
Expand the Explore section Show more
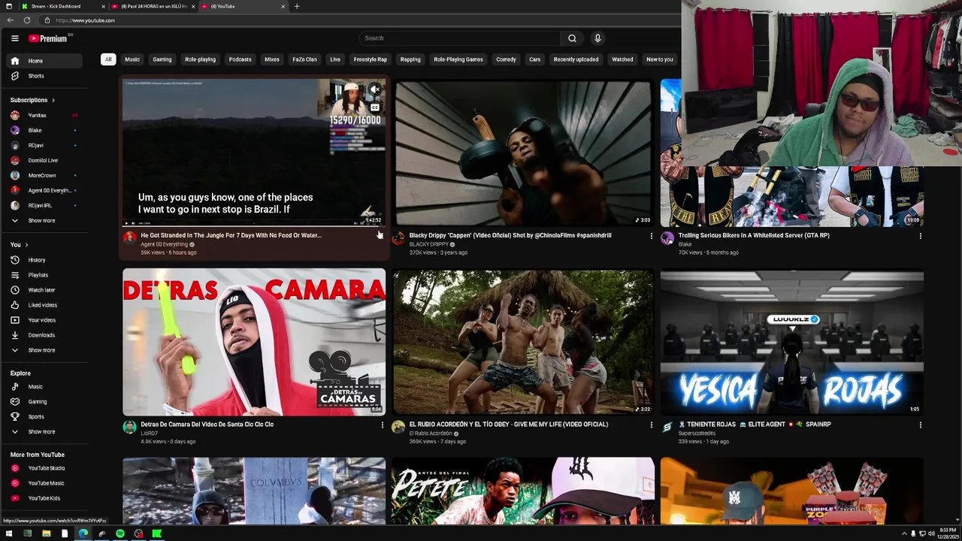45,432
